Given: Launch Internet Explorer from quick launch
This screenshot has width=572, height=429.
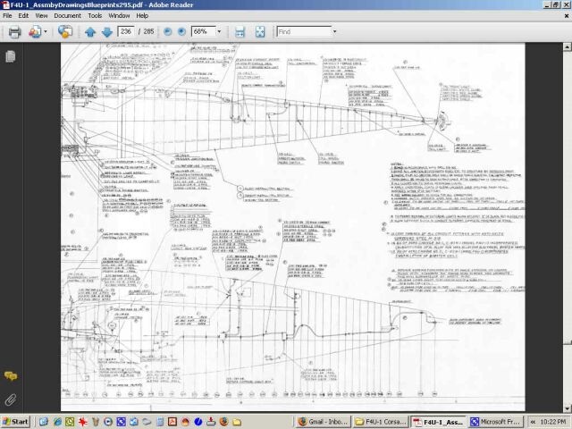Looking at the screenshot, I should [x=57, y=422].
